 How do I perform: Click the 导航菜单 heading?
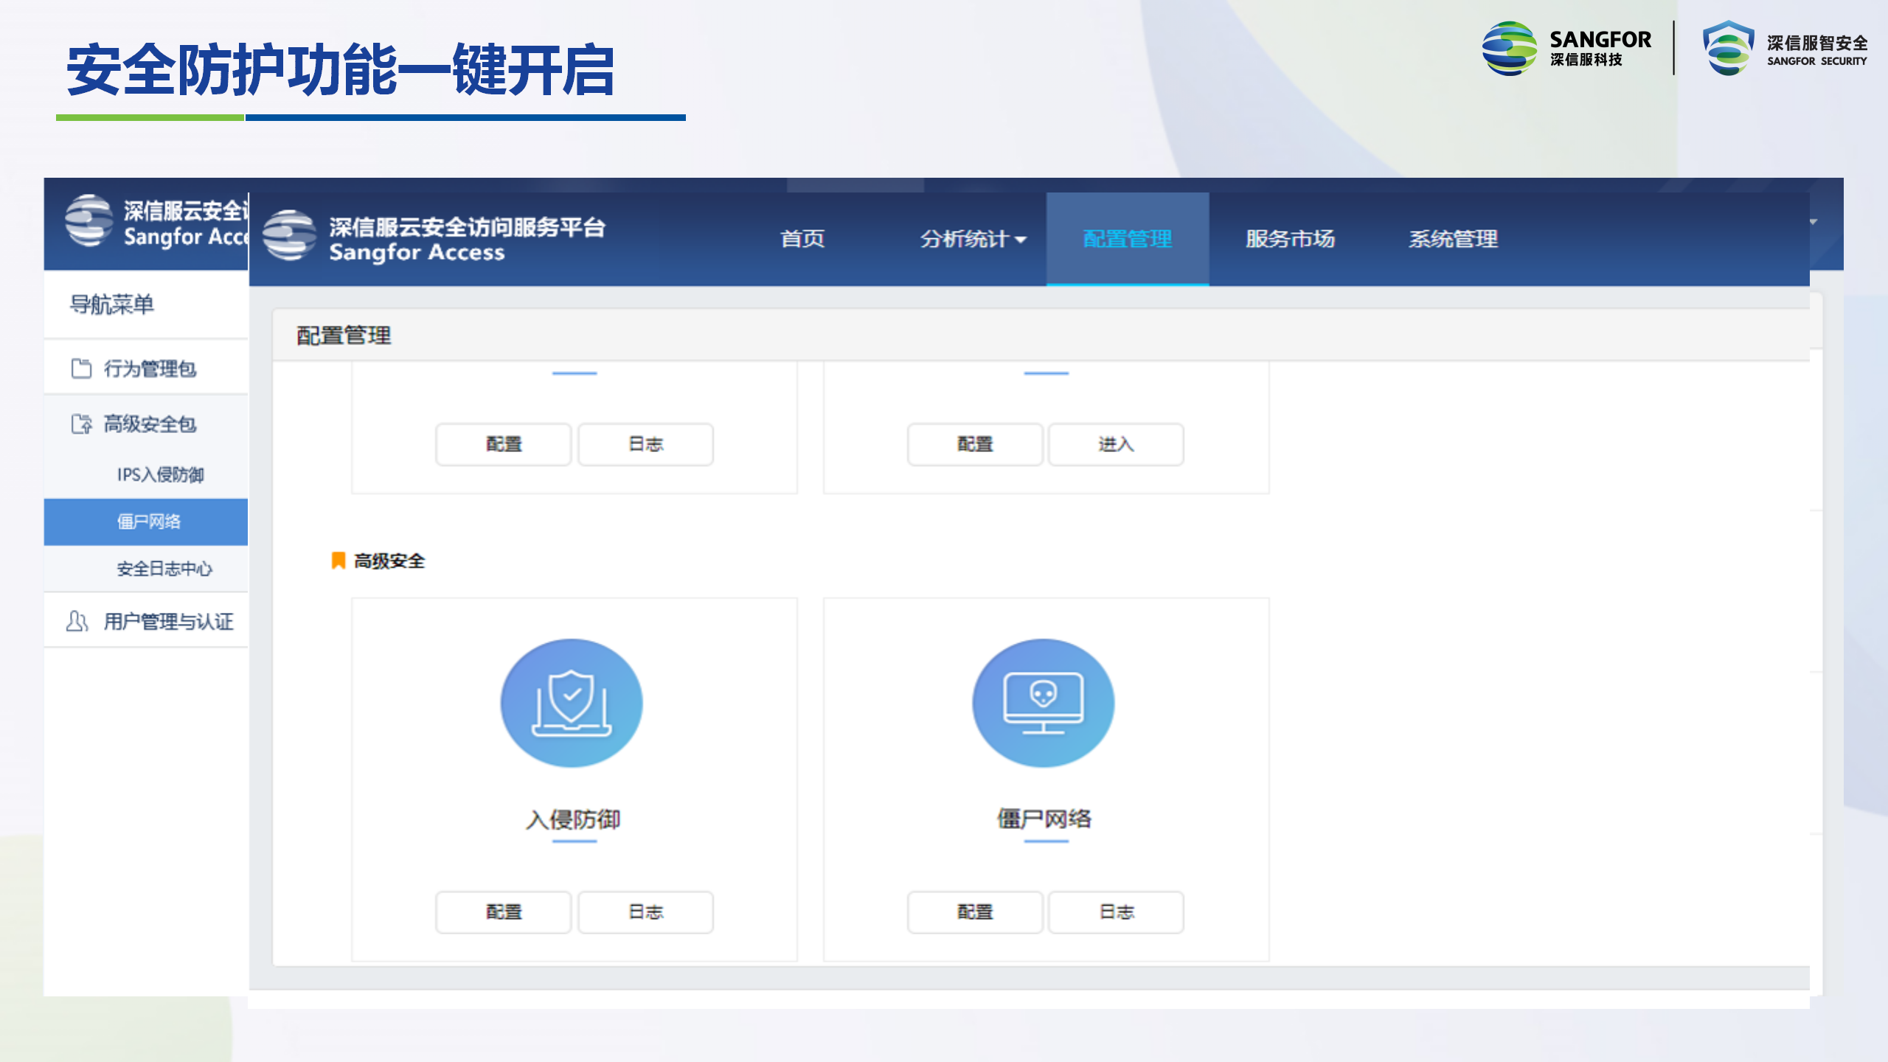(112, 304)
